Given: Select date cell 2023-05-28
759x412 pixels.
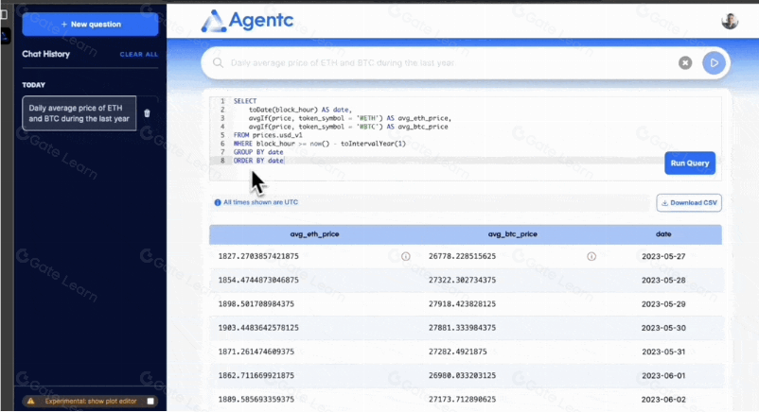Looking at the screenshot, I should (663, 280).
